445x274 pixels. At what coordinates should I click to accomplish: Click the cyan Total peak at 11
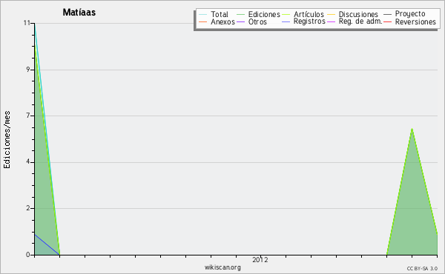click(x=35, y=24)
